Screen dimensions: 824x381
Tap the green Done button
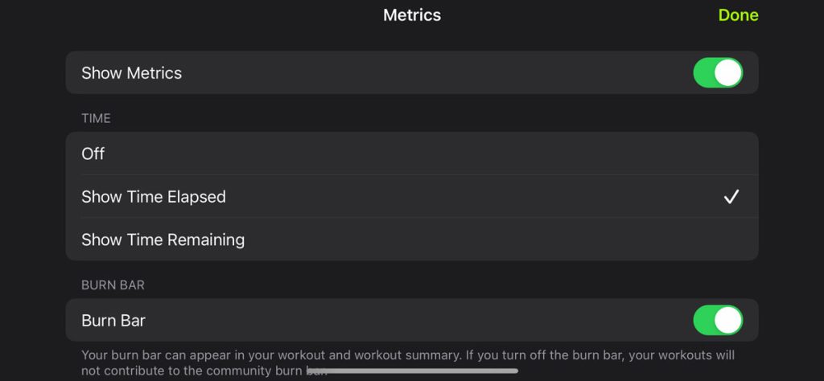click(738, 15)
